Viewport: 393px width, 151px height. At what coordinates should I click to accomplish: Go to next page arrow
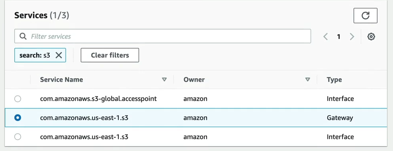click(x=352, y=37)
